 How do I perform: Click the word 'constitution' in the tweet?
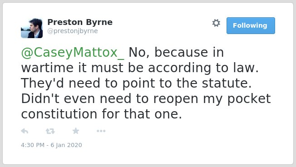point(59,114)
